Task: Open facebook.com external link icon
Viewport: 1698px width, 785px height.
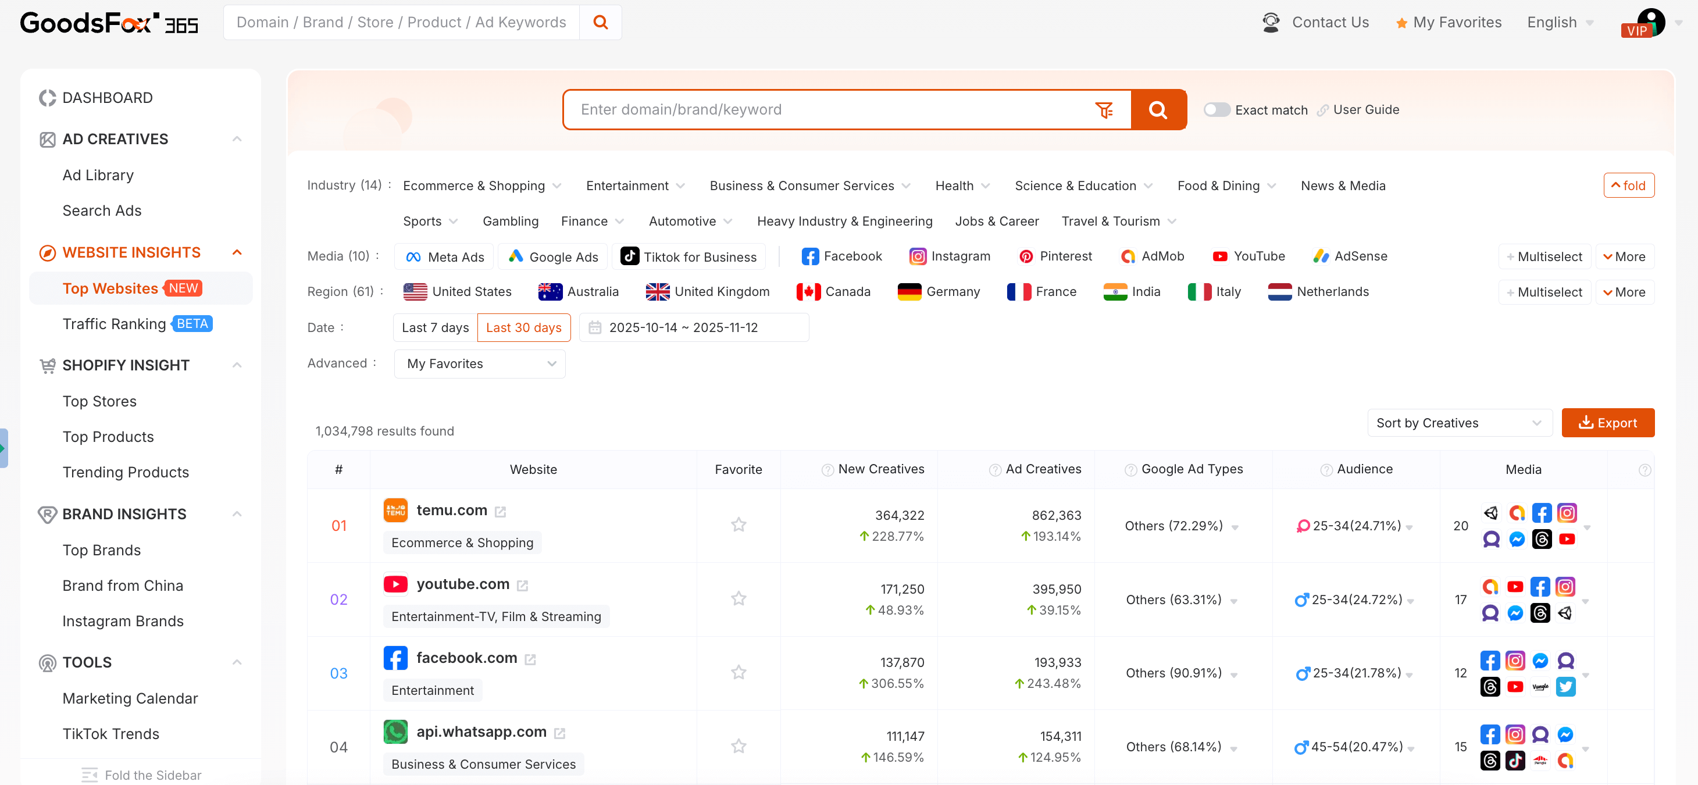Action: [x=530, y=659]
